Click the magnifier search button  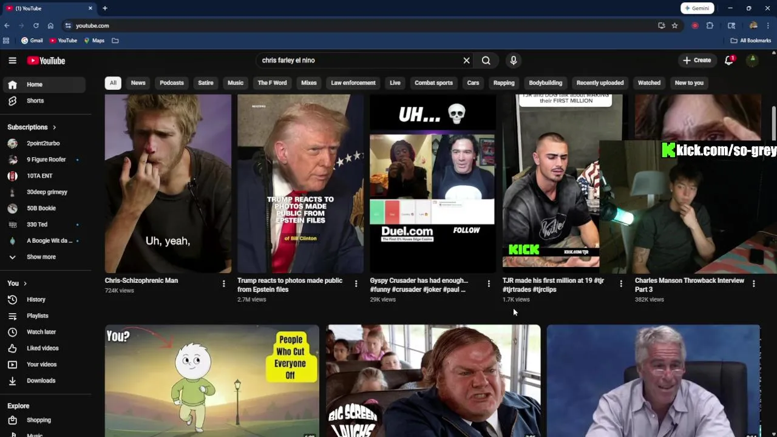click(x=486, y=60)
